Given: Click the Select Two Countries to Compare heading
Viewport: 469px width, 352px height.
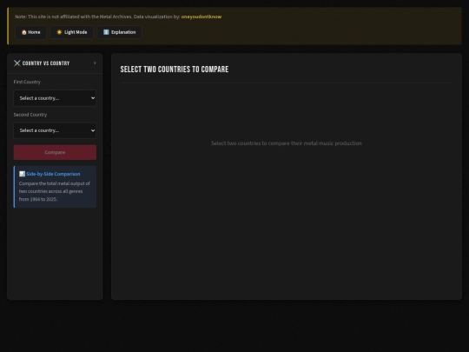Looking at the screenshot, I should point(175,70).
